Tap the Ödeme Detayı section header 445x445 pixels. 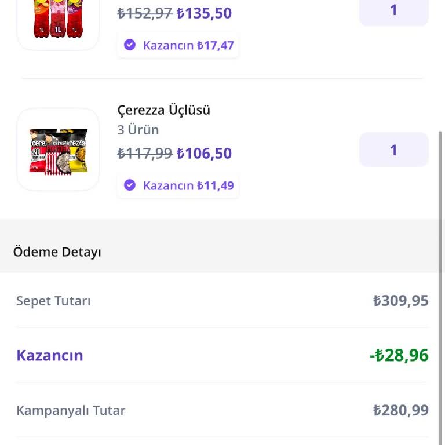pos(57,252)
